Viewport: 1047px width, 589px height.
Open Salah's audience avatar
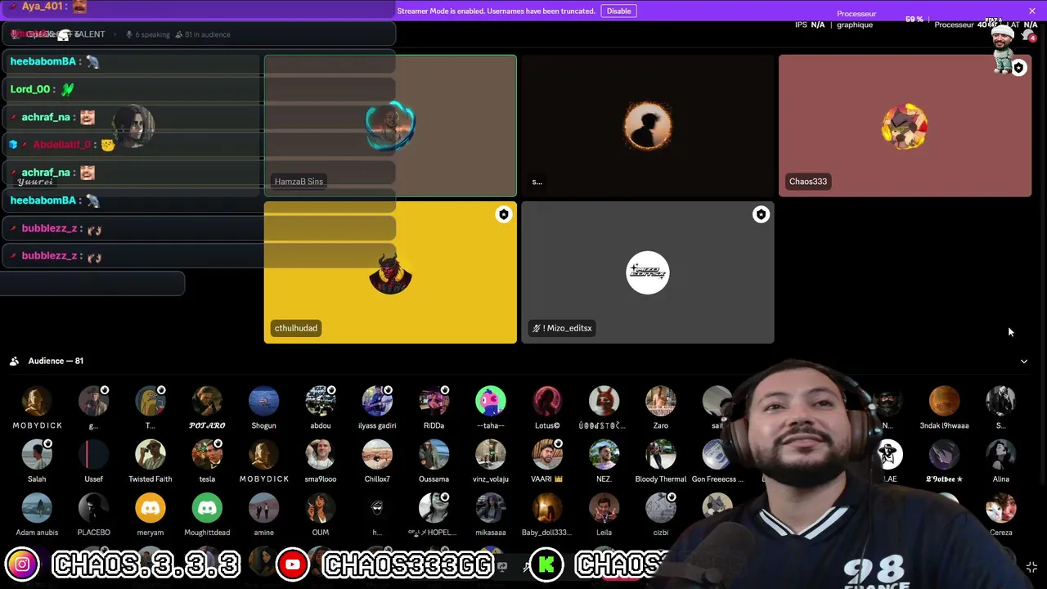pos(37,454)
